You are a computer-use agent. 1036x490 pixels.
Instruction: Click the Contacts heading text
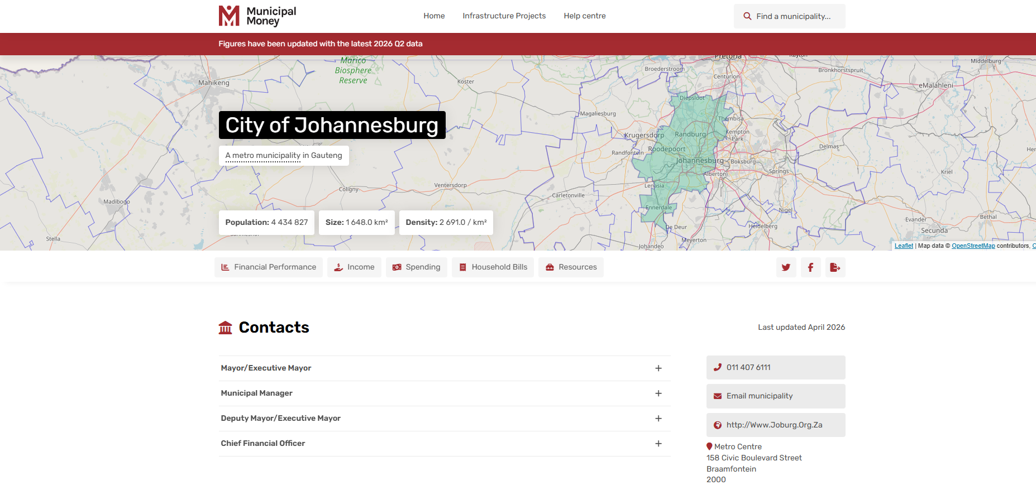point(274,328)
